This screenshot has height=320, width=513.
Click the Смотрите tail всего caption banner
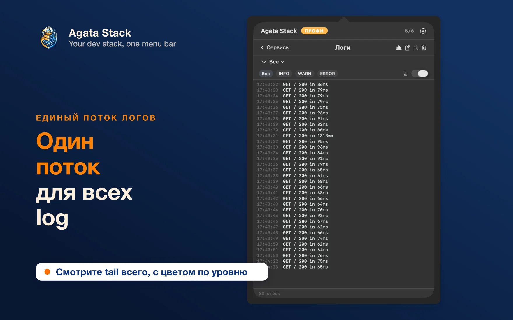[x=152, y=272]
